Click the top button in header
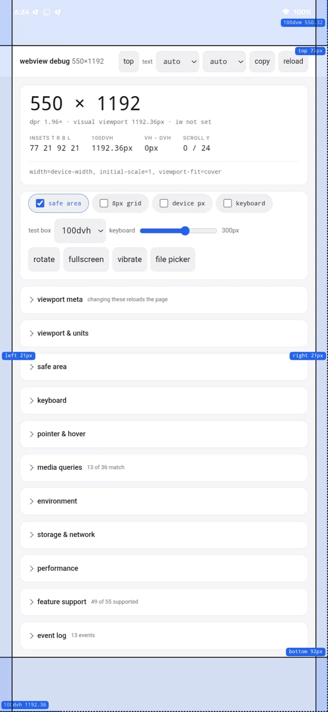The width and height of the screenshot is (328, 712). 128,62
